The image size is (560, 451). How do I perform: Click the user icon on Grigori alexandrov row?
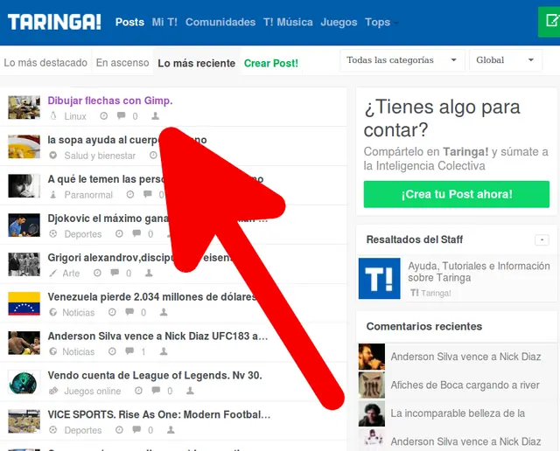[x=149, y=273]
